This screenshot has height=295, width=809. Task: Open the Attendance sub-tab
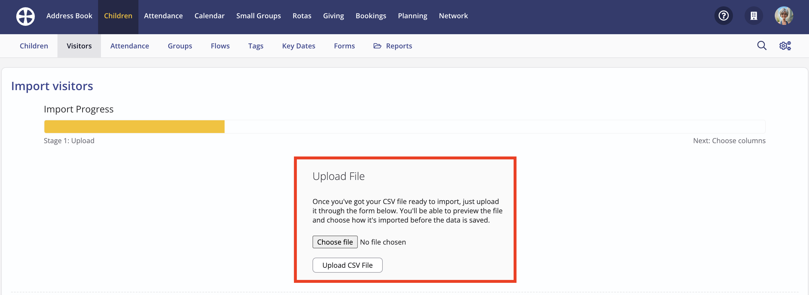point(130,46)
